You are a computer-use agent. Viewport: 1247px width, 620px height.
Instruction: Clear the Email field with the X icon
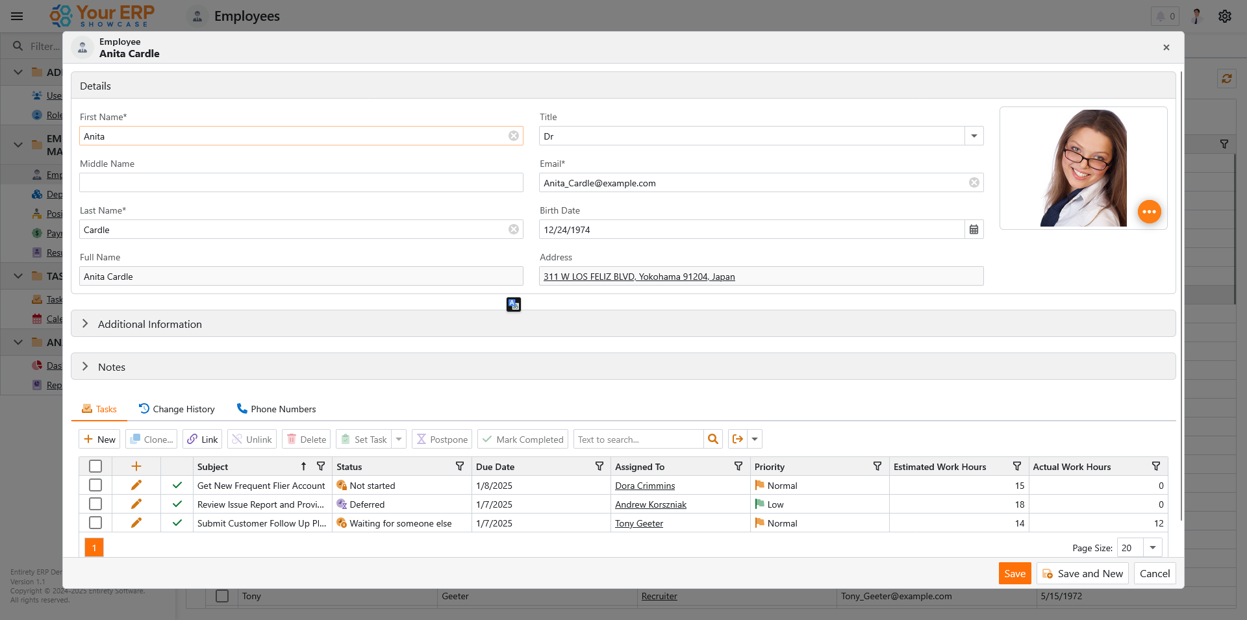pos(974,183)
